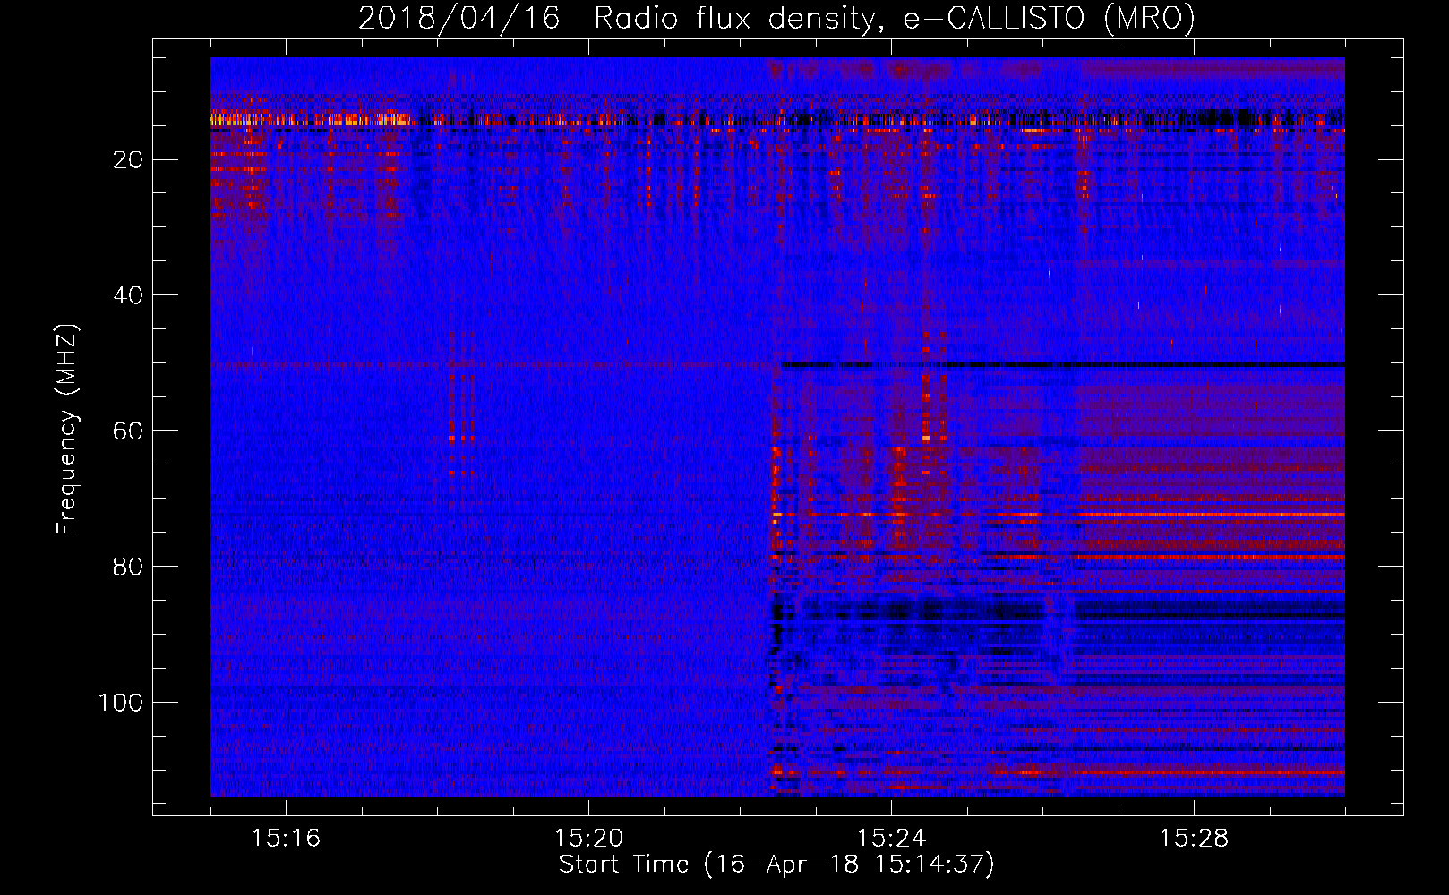Click the 15:20 time tick label
This screenshot has width=1449, height=895.
point(588,838)
